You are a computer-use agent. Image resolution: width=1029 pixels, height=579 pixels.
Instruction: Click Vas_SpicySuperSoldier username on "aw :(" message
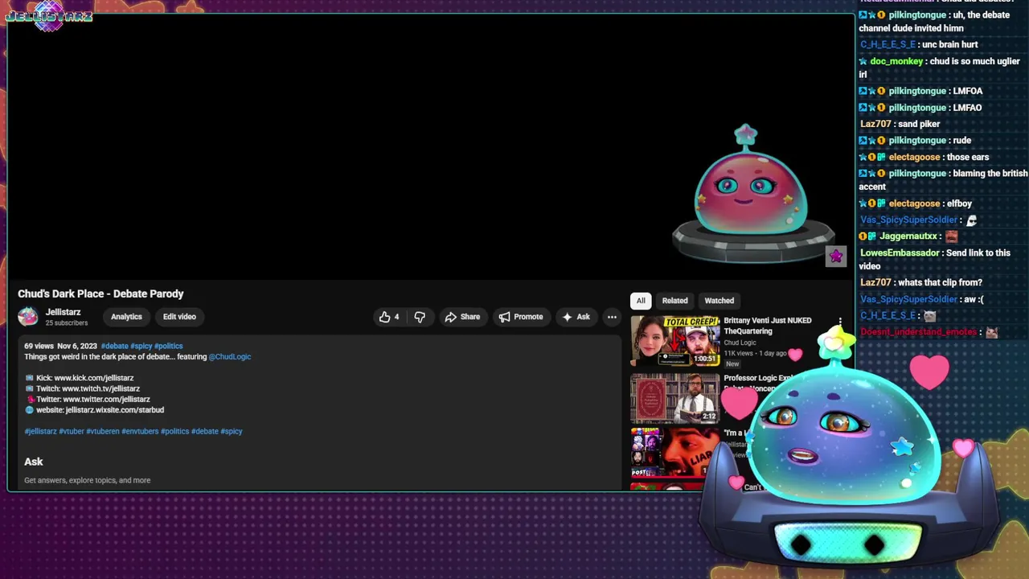pos(908,299)
